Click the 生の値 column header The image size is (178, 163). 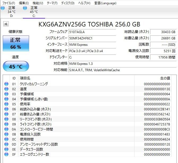coord(165,78)
